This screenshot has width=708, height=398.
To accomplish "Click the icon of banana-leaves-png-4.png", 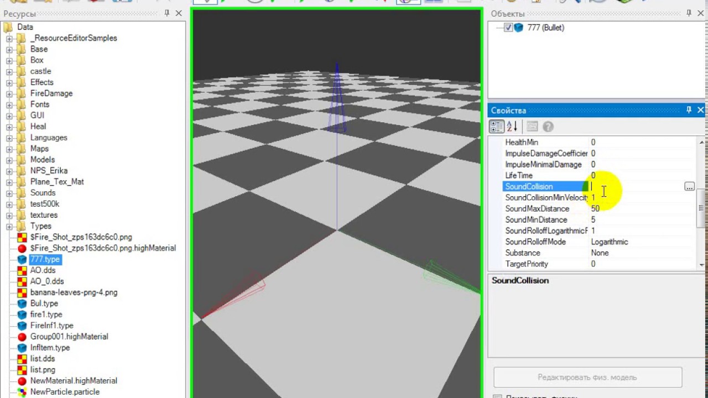I will pos(22,292).
